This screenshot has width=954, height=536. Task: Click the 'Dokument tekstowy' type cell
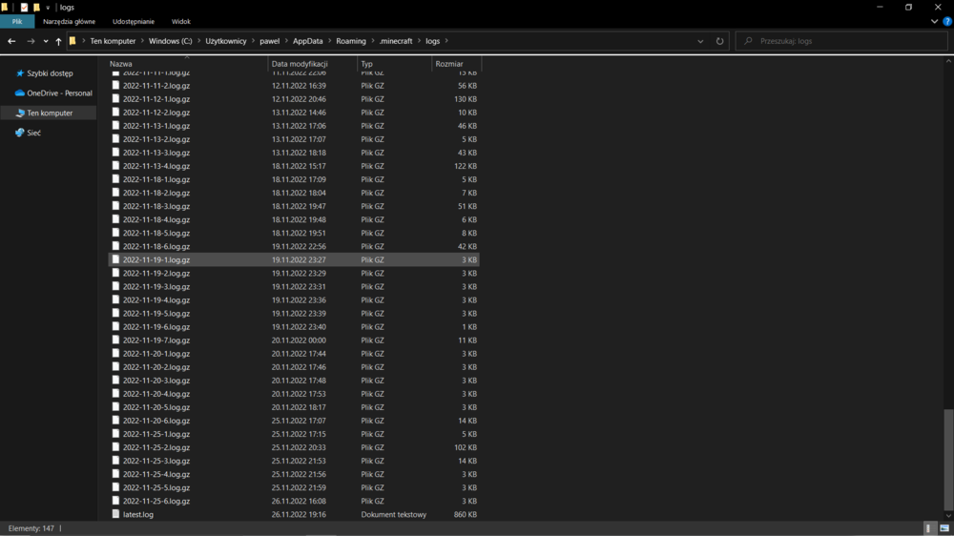[x=394, y=514]
